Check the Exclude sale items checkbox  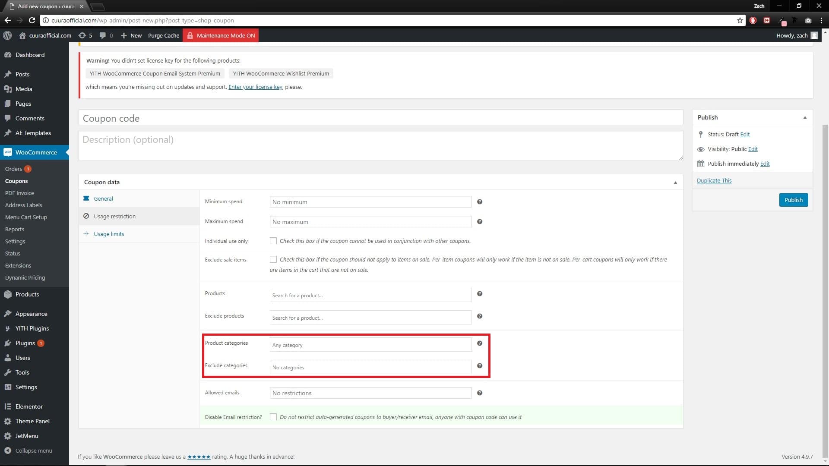(273, 259)
